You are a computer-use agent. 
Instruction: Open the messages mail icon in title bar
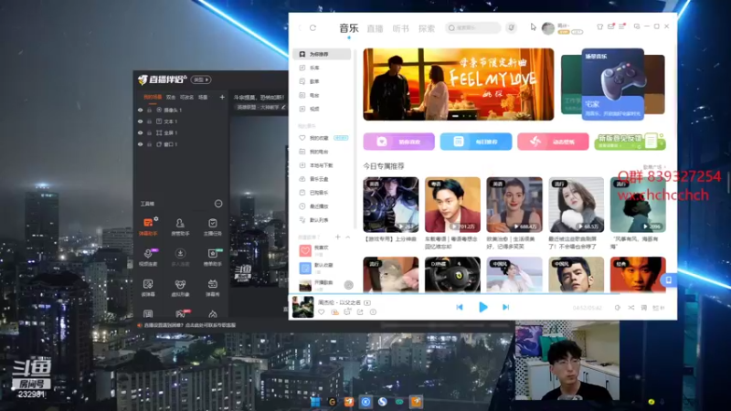pyautogui.click(x=610, y=26)
